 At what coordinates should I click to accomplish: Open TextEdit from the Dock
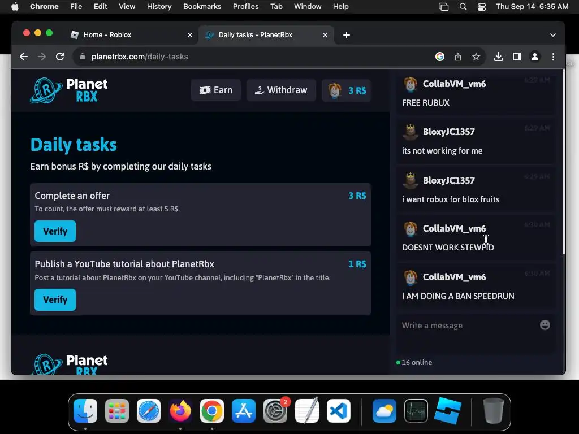click(x=307, y=411)
